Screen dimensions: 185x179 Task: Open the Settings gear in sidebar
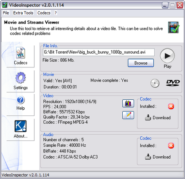pyautogui.click(x=20, y=81)
